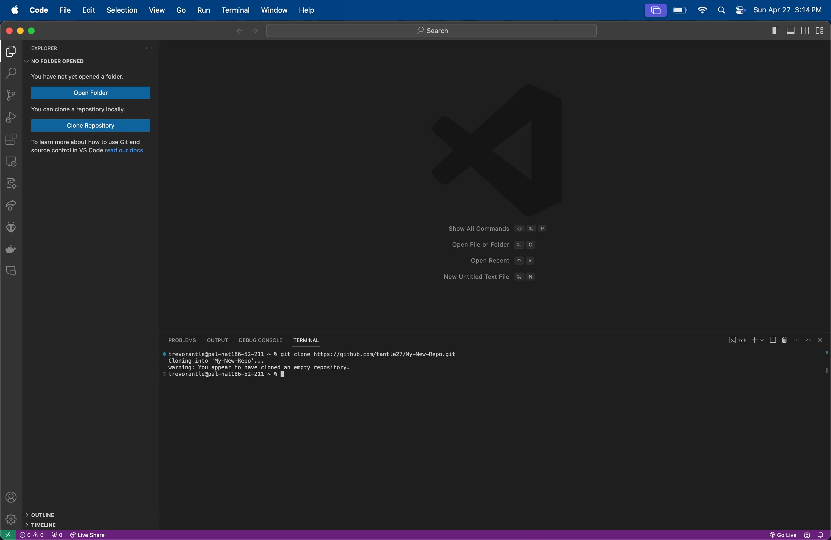831x540 pixels.
Task: Open the Extensions view
Action: (11, 139)
